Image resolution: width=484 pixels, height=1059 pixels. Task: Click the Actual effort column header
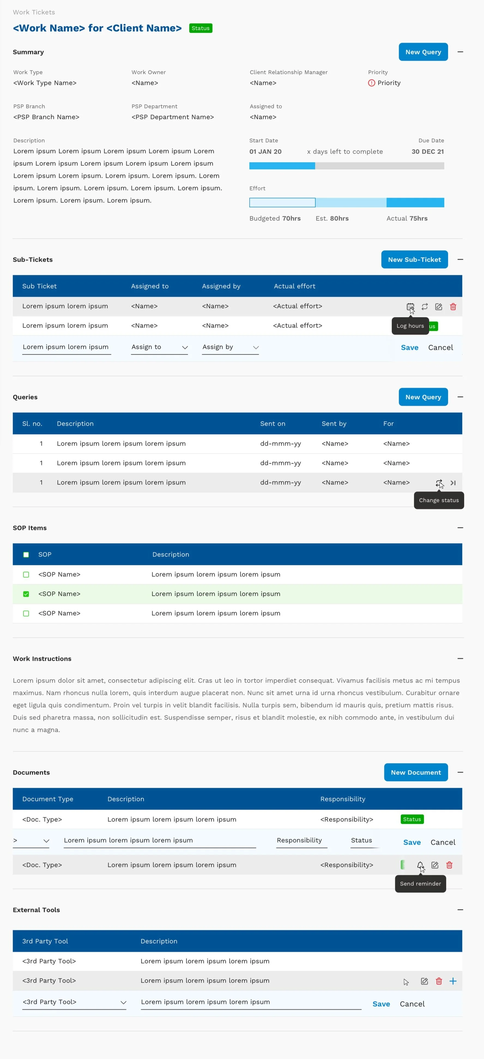click(294, 286)
